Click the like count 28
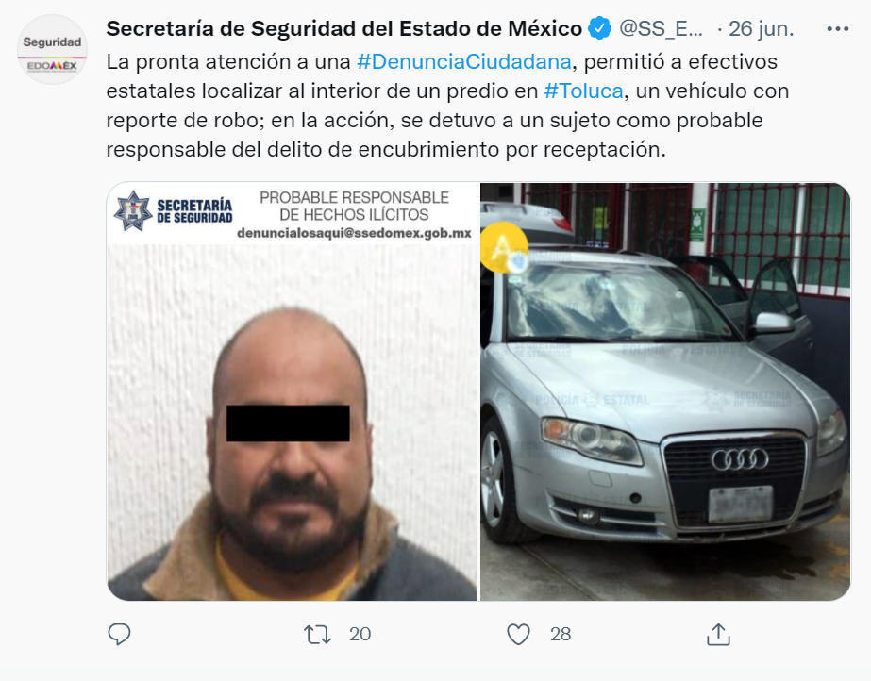Viewport: 871px width, 681px height. (x=561, y=634)
